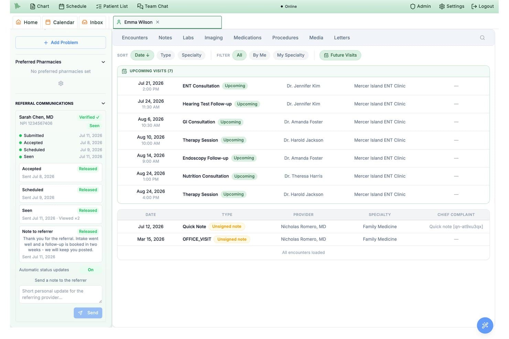The width and height of the screenshot is (509, 339).
Task: Click the green app logo icon
Action: (x=18, y=6)
